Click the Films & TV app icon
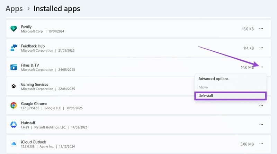This screenshot has height=154, width=277. click(14, 67)
